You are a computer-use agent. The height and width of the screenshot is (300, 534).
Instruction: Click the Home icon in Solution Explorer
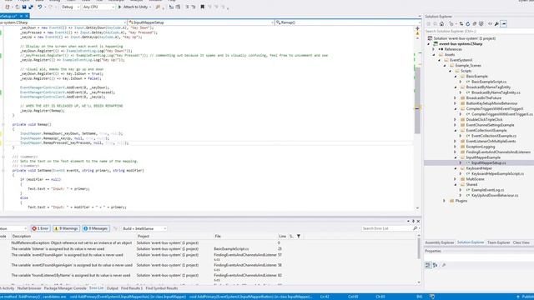(x=441, y=24)
